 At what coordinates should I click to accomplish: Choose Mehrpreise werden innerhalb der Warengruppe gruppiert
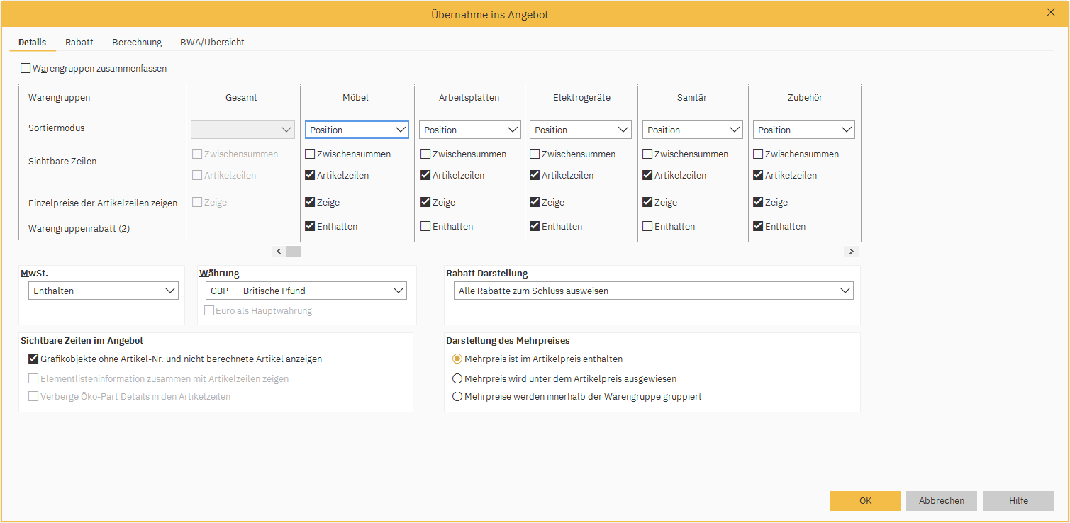tap(457, 396)
